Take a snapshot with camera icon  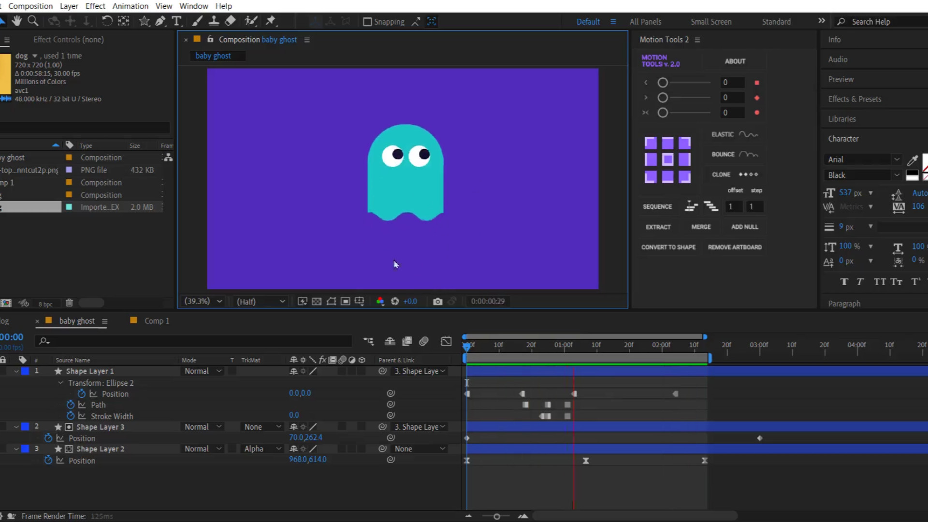[437, 301]
